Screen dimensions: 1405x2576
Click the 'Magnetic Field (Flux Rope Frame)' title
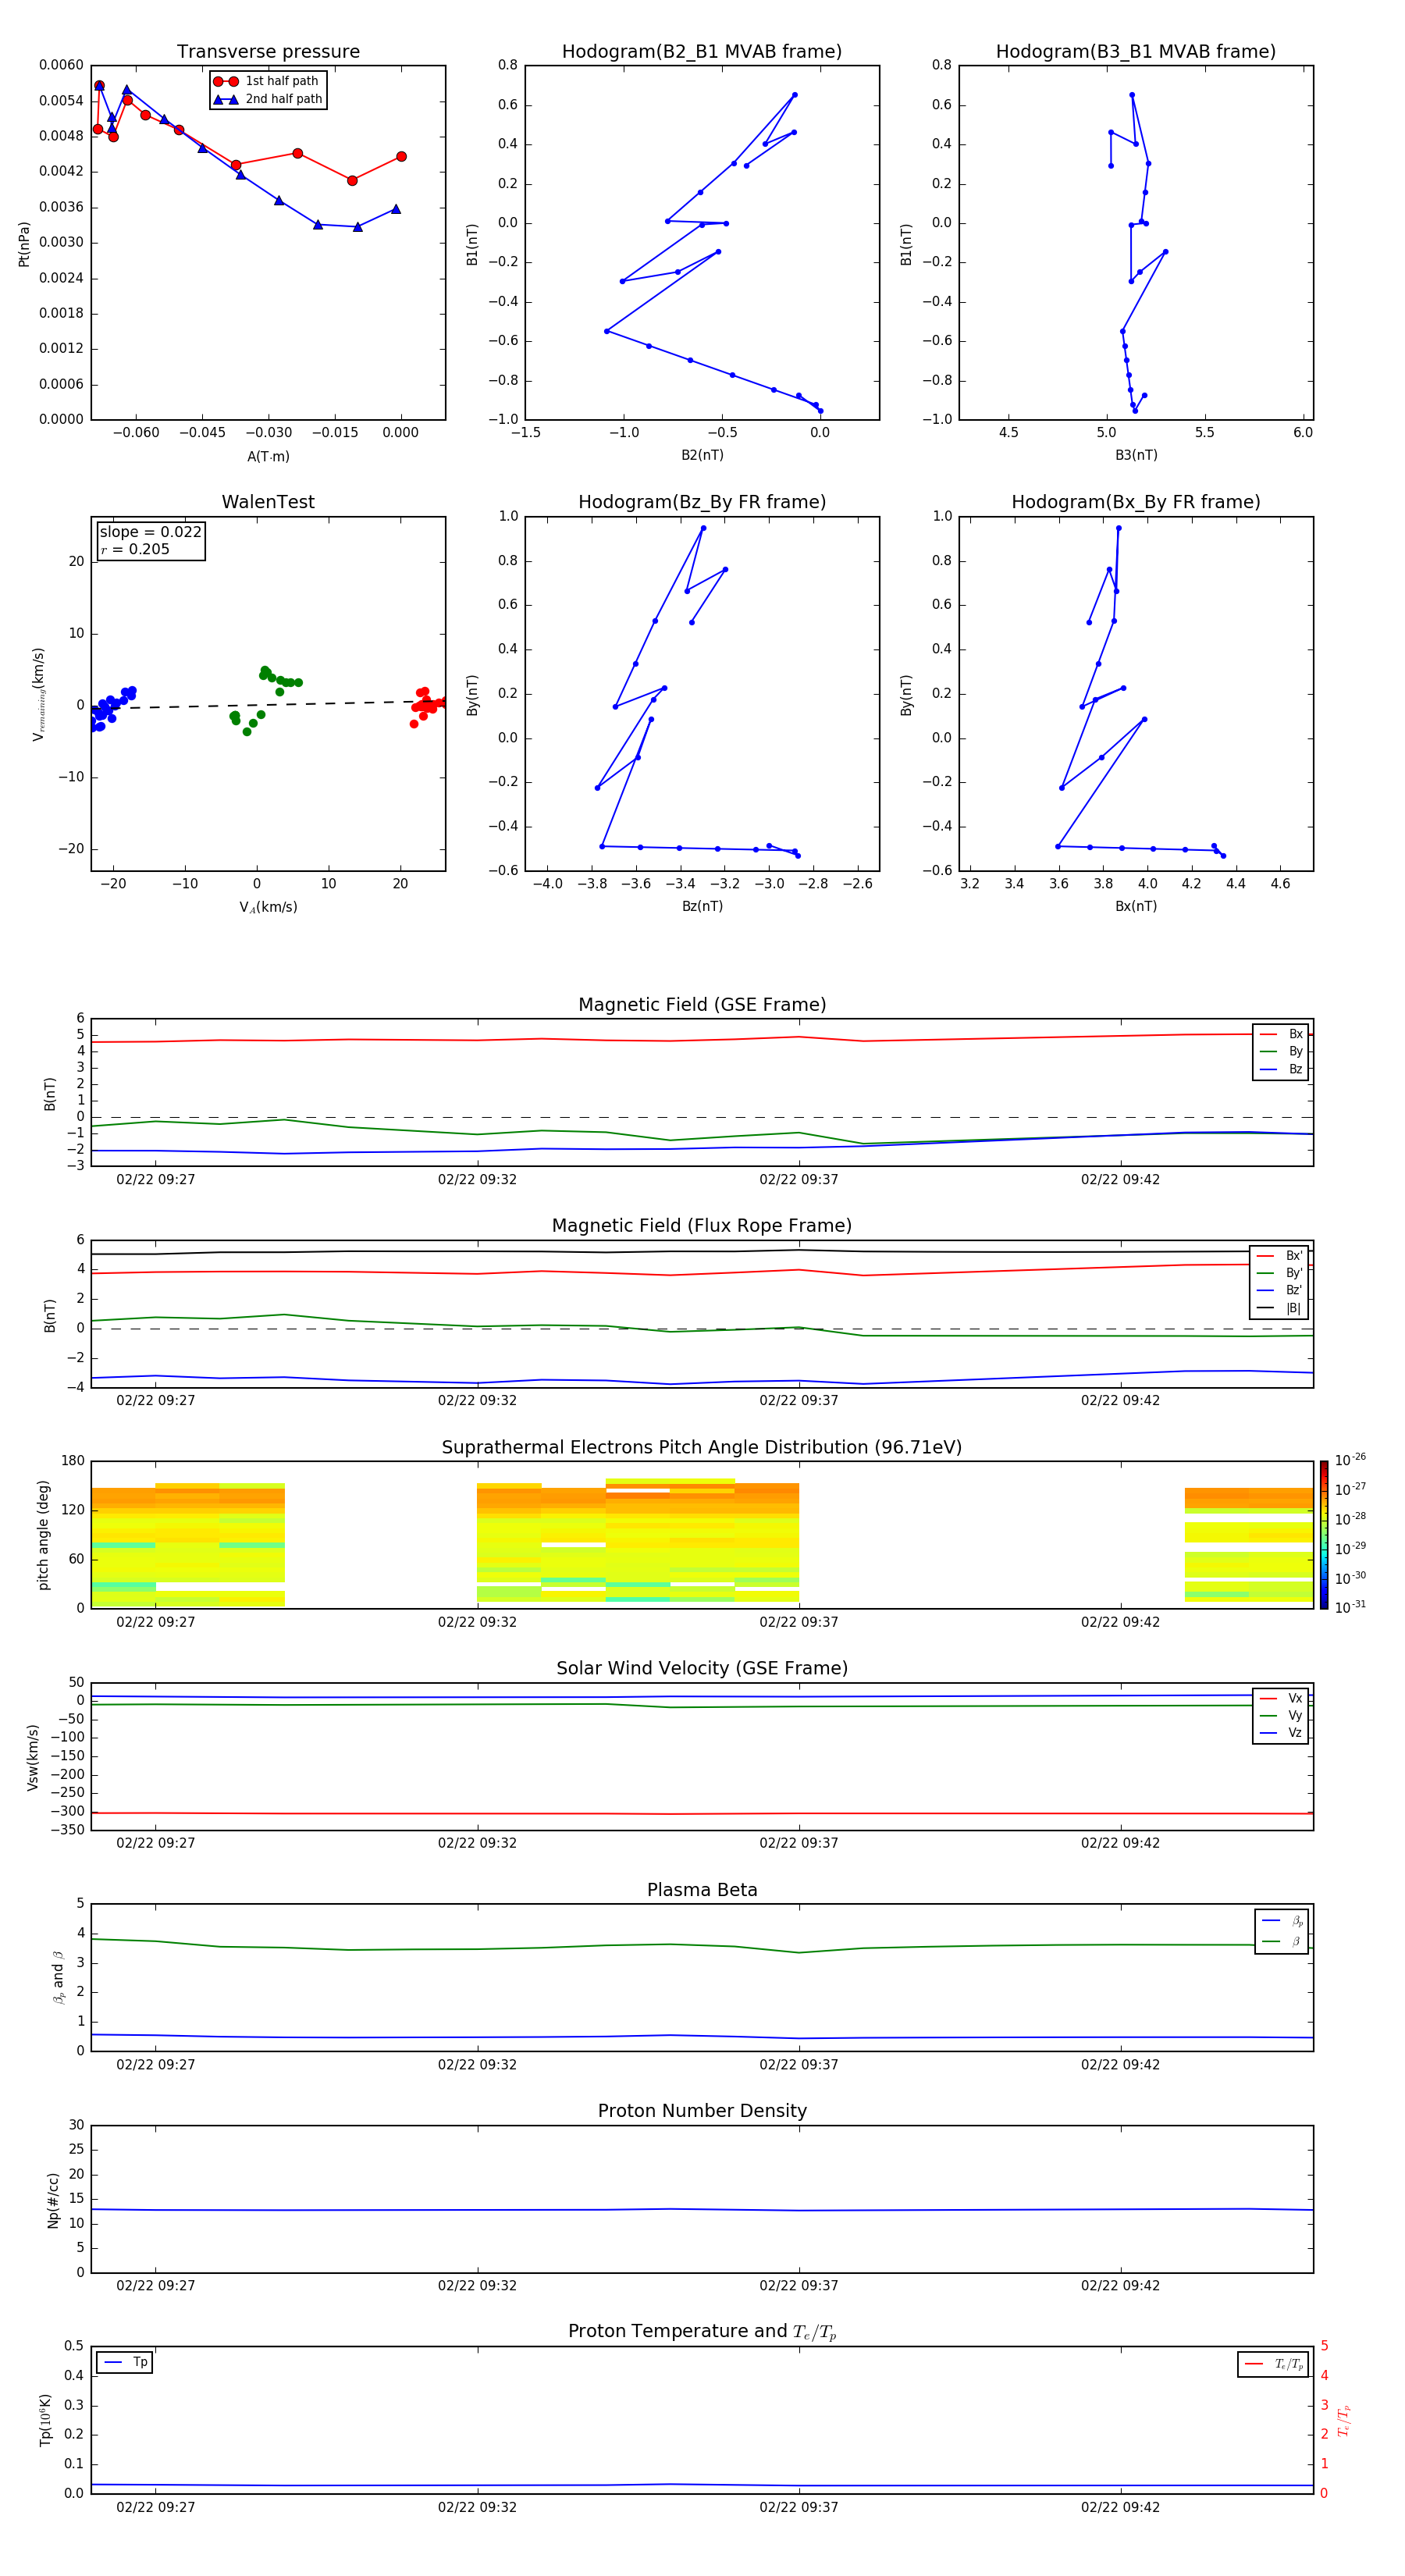click(702, 1226)
